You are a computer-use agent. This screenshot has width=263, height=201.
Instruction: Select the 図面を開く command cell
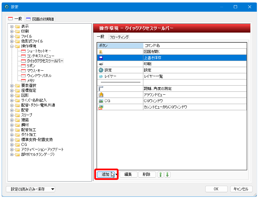point(195,52)
